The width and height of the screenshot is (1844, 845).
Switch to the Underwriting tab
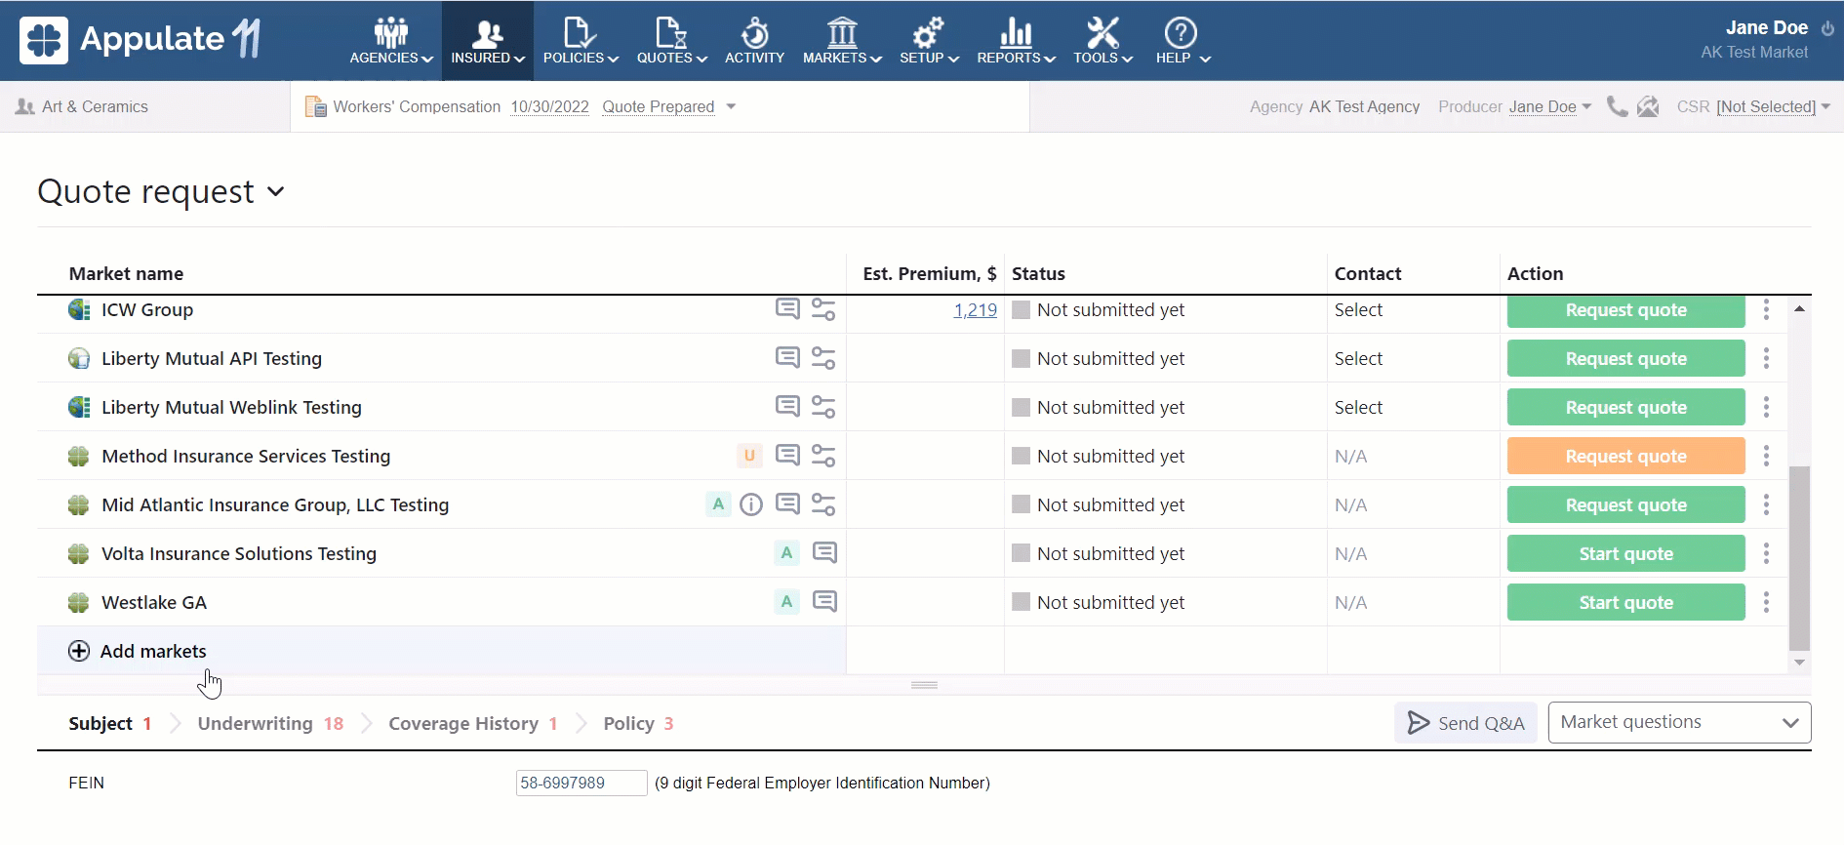tap(270, 723)
